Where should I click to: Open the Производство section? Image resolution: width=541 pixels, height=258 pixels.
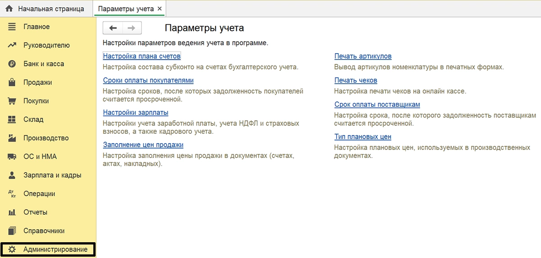tap(46, 138)
